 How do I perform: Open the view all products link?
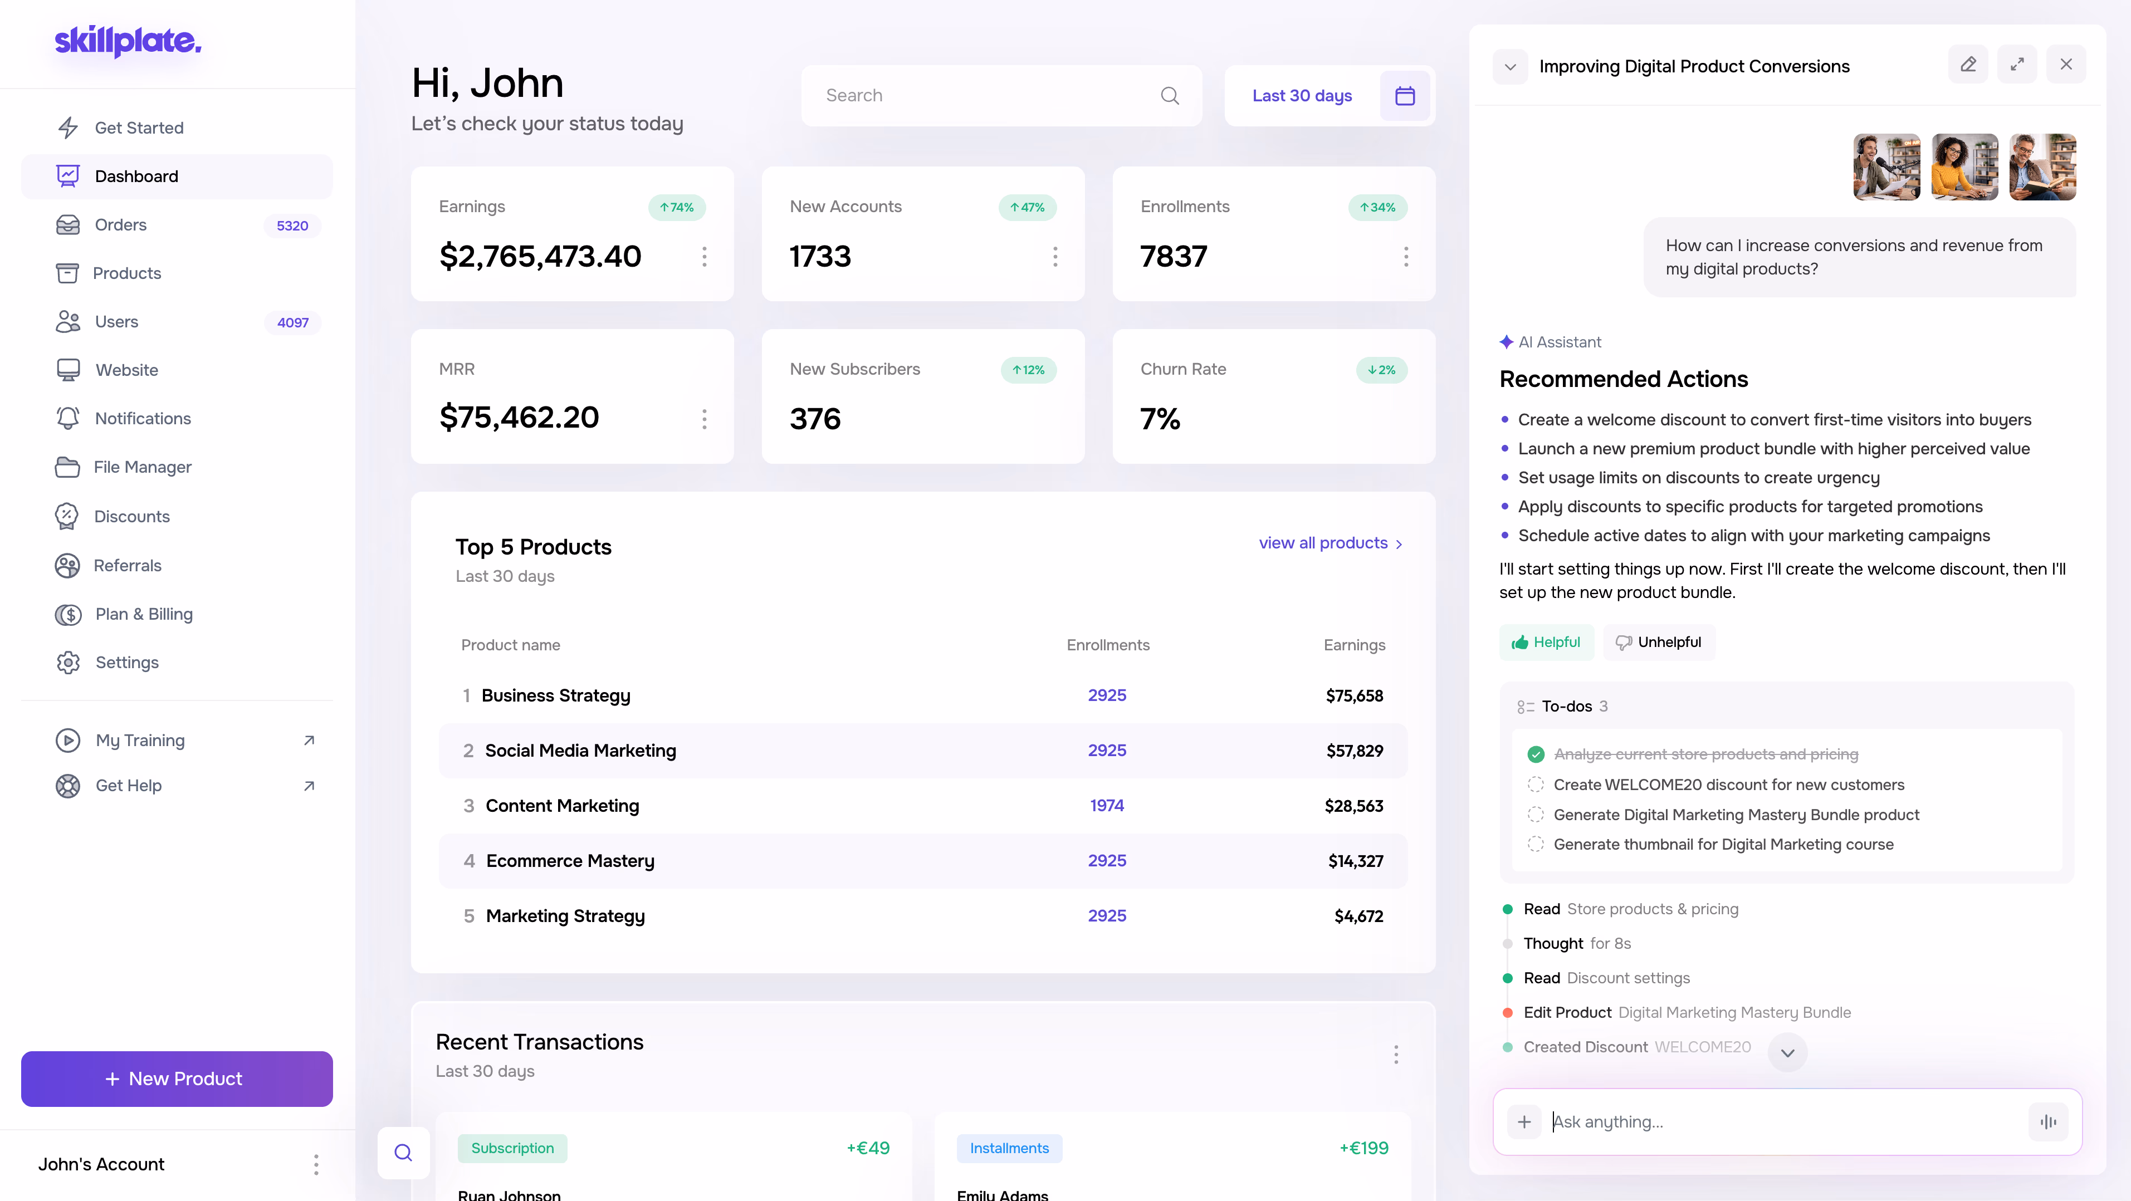(1330, 543)
